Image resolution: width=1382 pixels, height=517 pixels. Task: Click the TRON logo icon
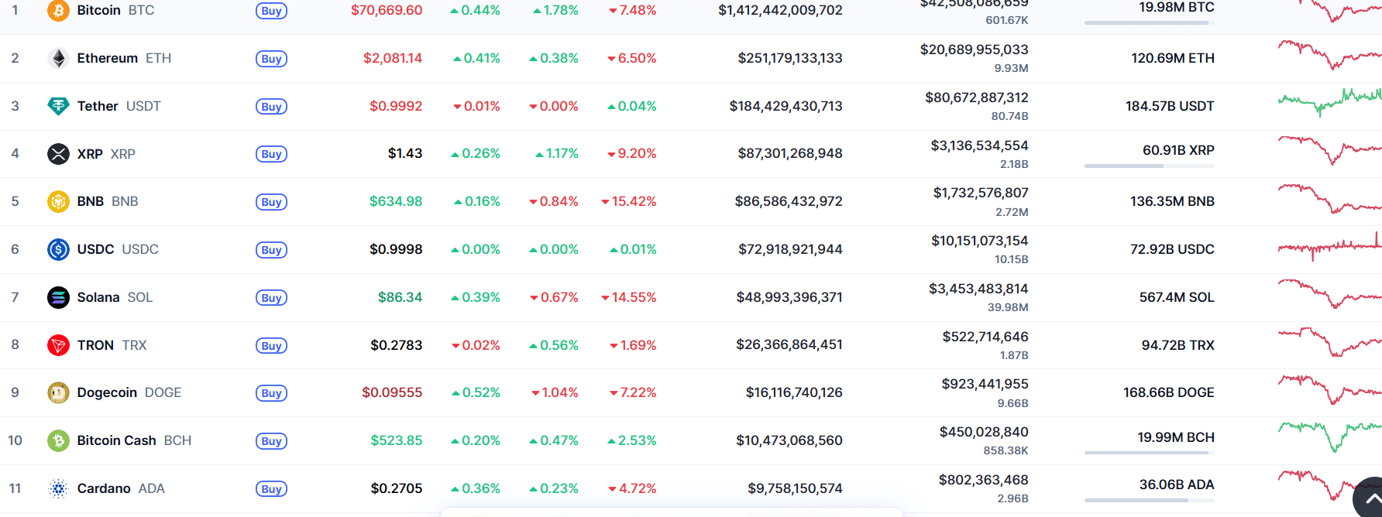(58, 345)
